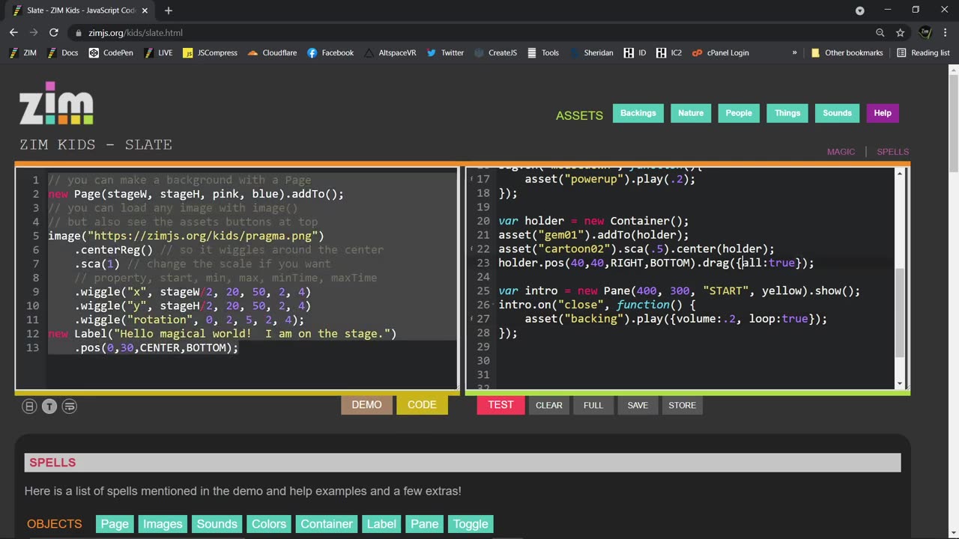
Task: Show hidden bookmarks with the chevron
Action: tap(794, 53)
